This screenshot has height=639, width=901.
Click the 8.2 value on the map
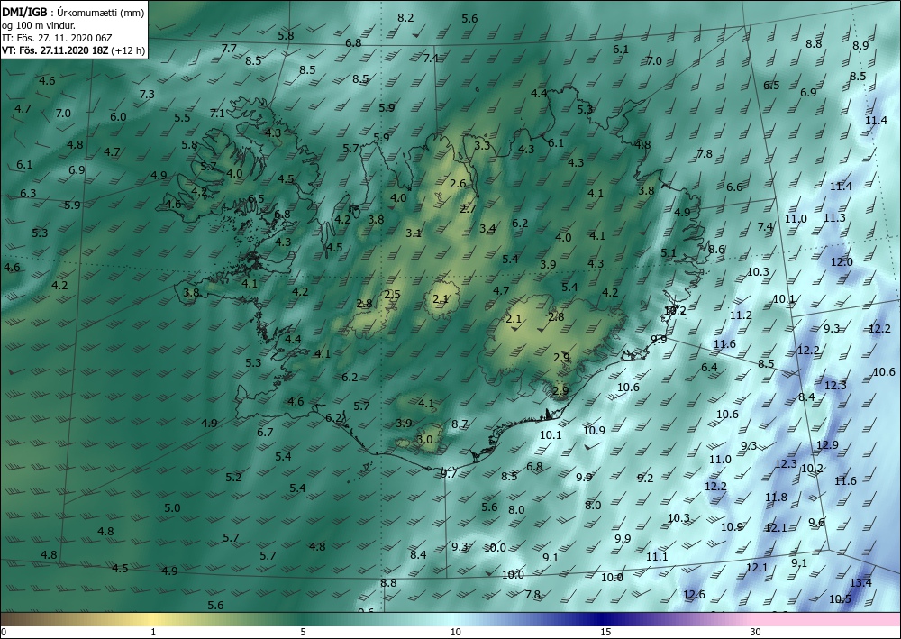pos(405,18)
